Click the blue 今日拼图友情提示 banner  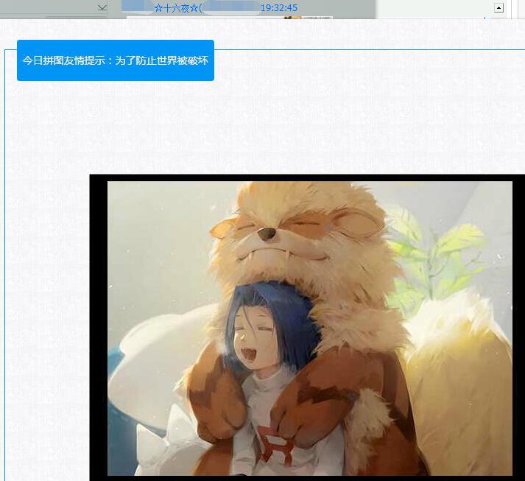click(116, 60)
